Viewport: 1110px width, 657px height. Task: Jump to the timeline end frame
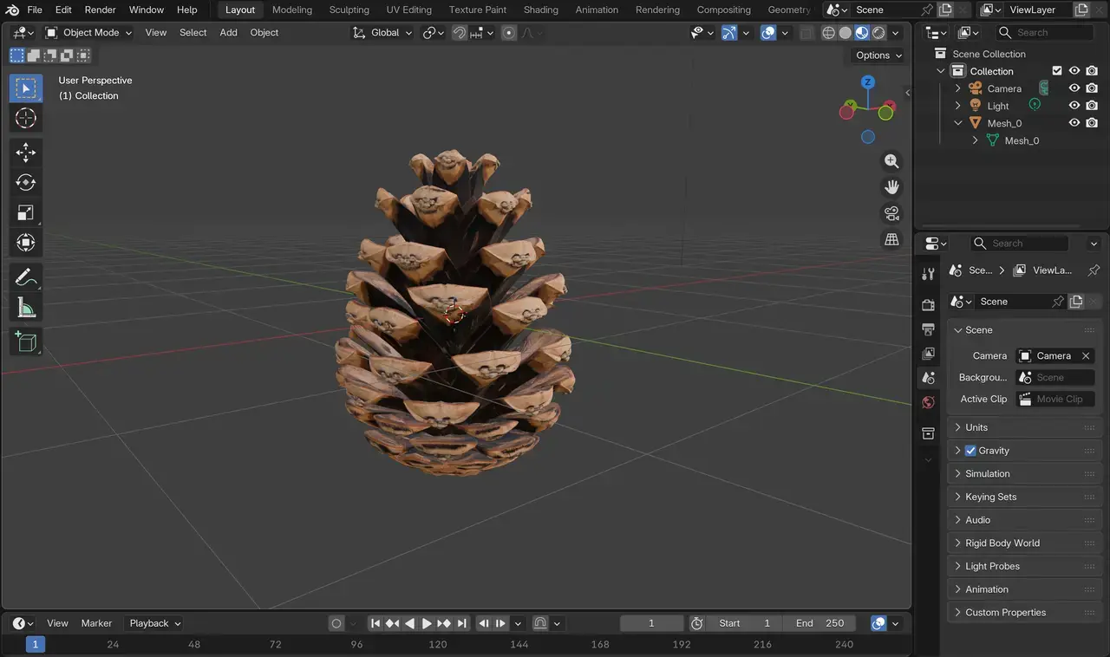point(461,623)
